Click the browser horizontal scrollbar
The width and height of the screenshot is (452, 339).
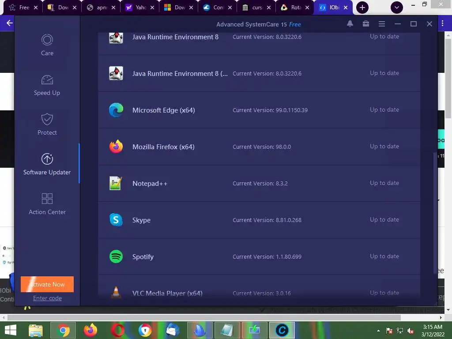pos(204,317)
